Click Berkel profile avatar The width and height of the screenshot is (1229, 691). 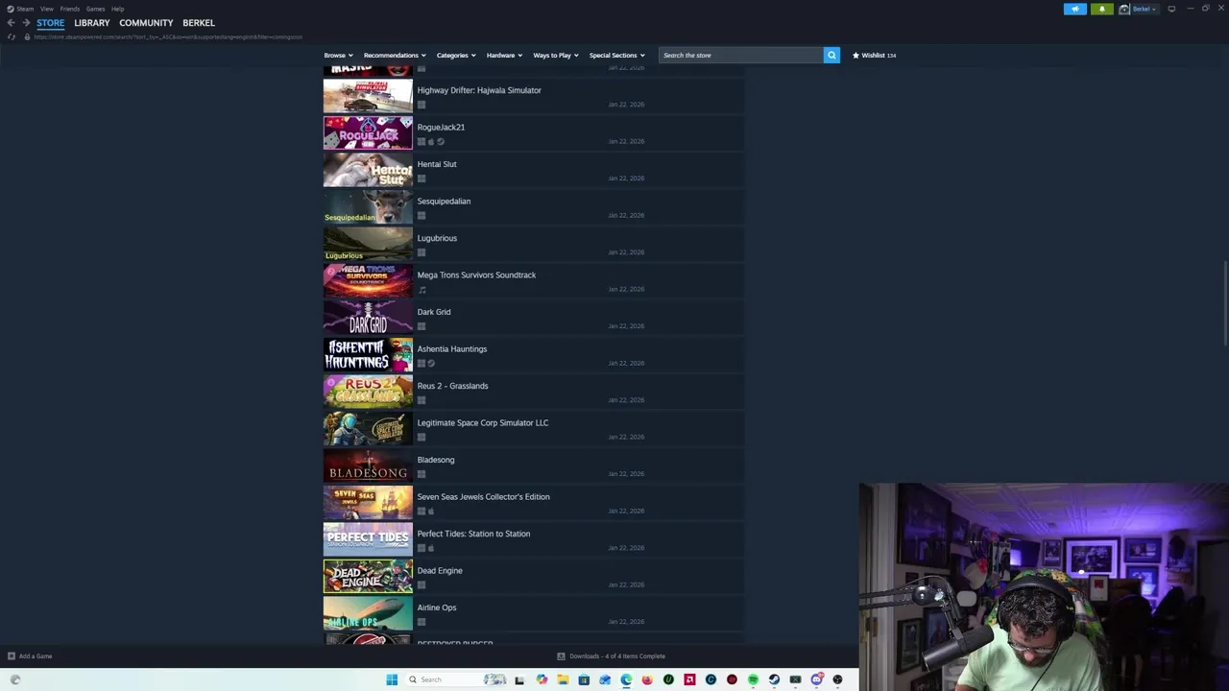tap(1124, 9)
